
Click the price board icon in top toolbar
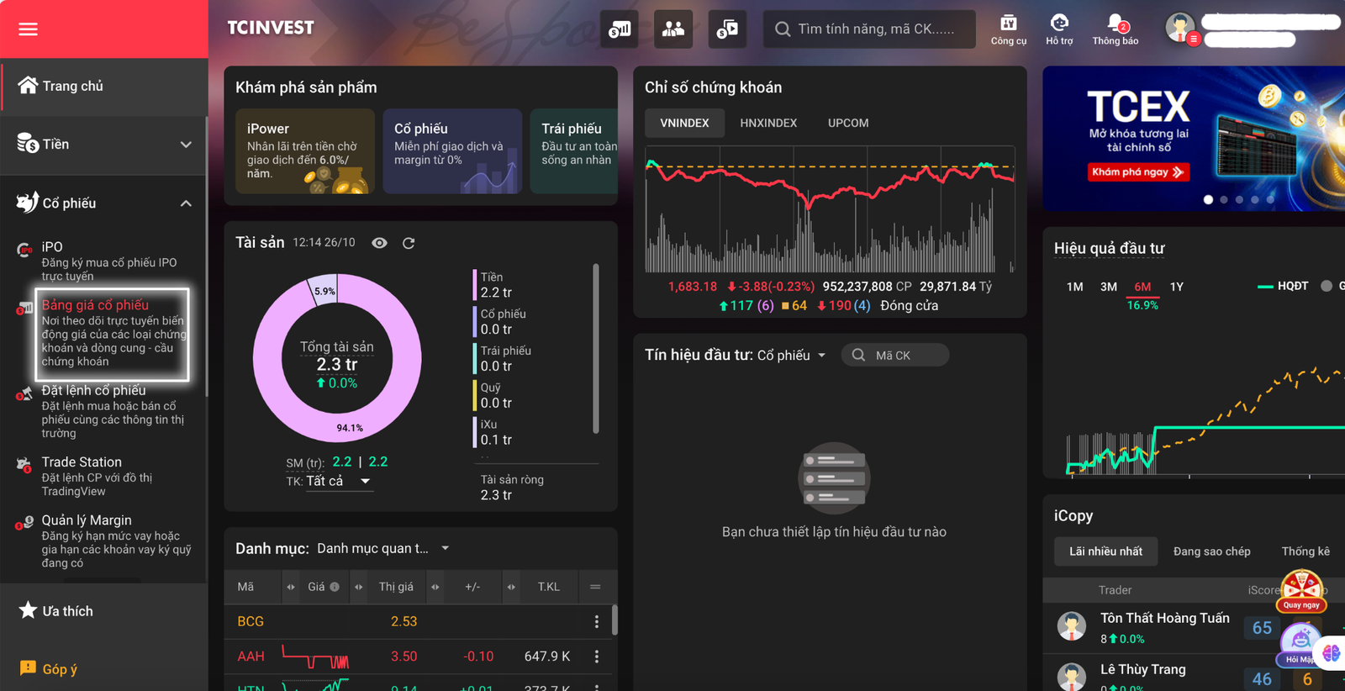[x=620, y=29]
